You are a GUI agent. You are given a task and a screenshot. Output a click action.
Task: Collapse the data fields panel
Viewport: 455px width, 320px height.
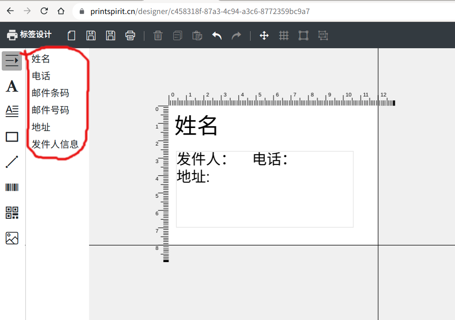[x=12, y=60]
